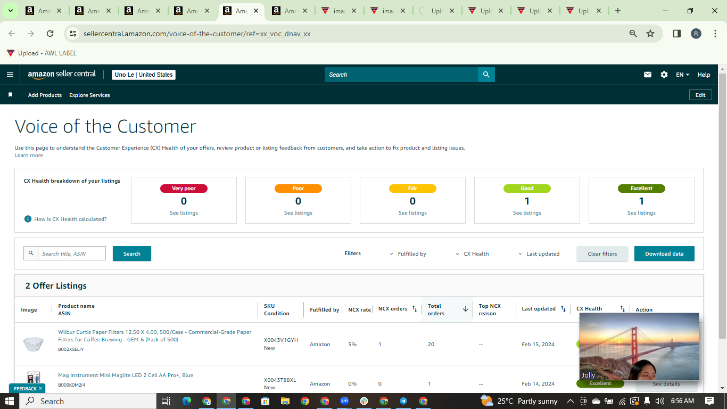Click the zoom magnifier icon in address bar
Image resolution: width=727 pixels, height=409 pixels.
(x=633, y=34)
